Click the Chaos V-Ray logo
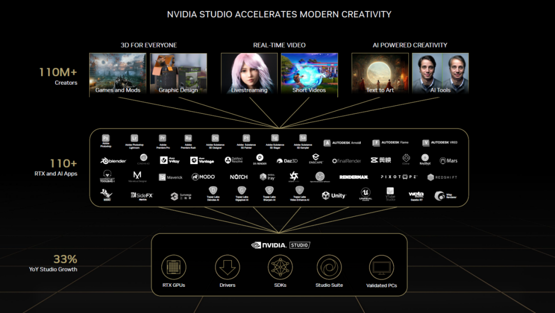This screenshot has width=555, height=313. click(170, 161)
